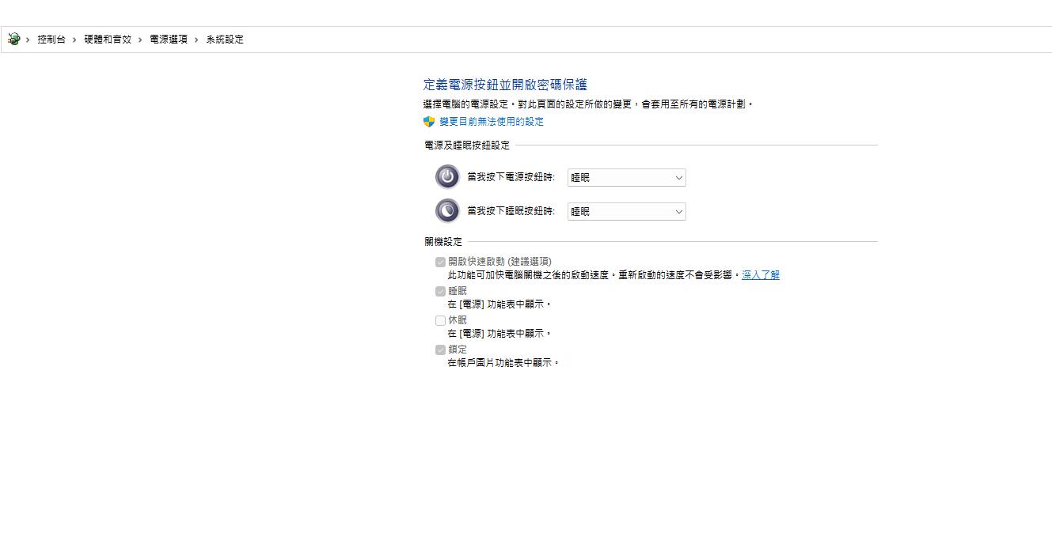Click the sleep button icon
Viewport: 1052px width, 548px height.
446,210
